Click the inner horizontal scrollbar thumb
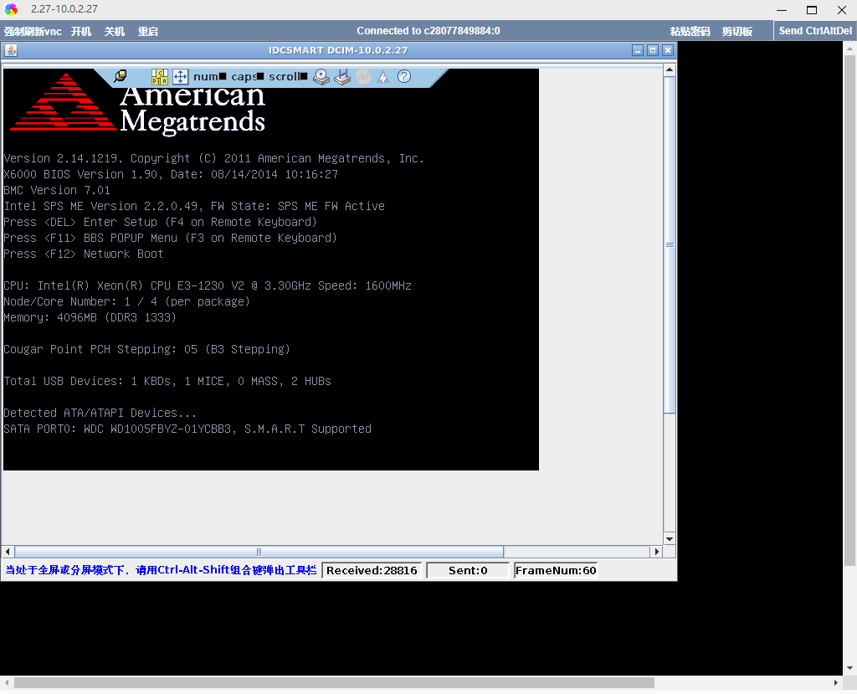This screenshot has height=694, width=857. click(259, 552)
